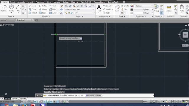
Task: Click the Leader annotation tool
Action: tap(107, 9)
